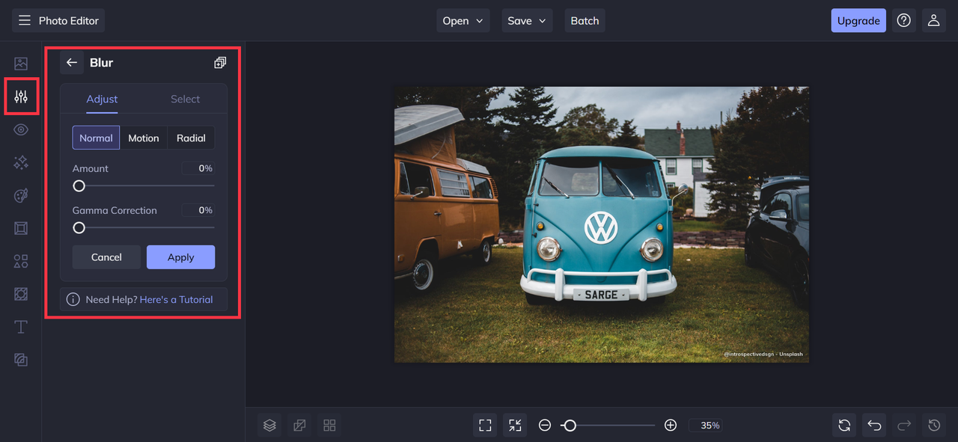
Task: Apply the Blur adjustment
Action: (x=180, y=257)
